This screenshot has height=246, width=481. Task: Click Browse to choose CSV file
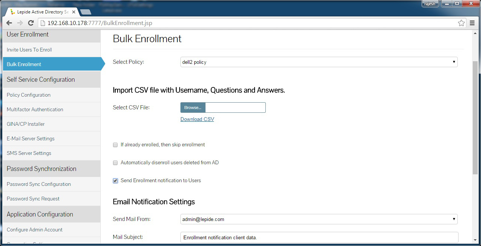[x=193, y=108]
